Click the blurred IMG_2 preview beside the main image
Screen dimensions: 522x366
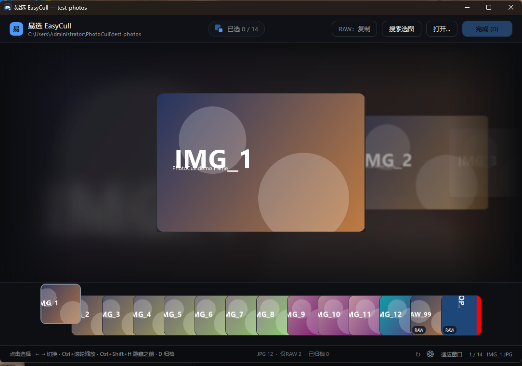[426, 162]
